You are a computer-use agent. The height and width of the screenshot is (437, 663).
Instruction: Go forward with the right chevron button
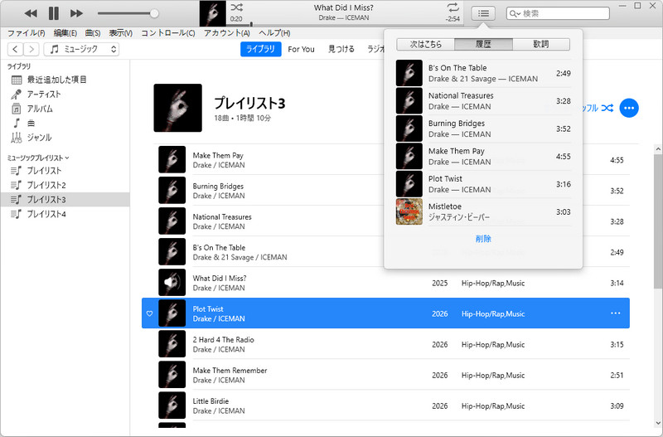pyautogui.click(x=31, y=49)
